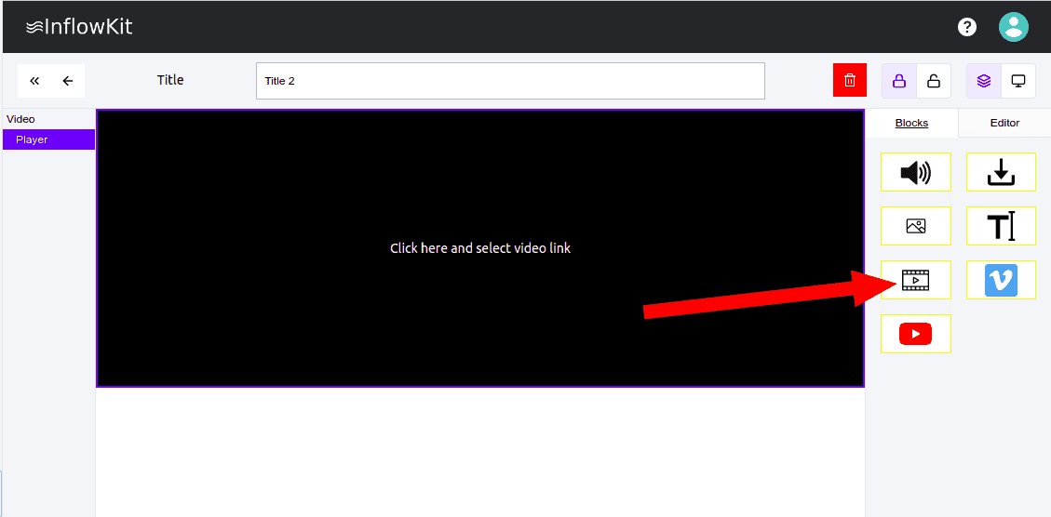1051x517 pixels.
Task: Insert the text block
Action: tap(1001, 226)
